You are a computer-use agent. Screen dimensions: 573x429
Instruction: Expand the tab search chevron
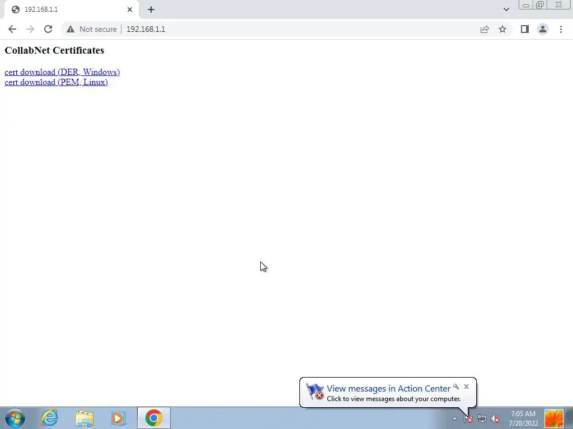[x=506, y=9]
